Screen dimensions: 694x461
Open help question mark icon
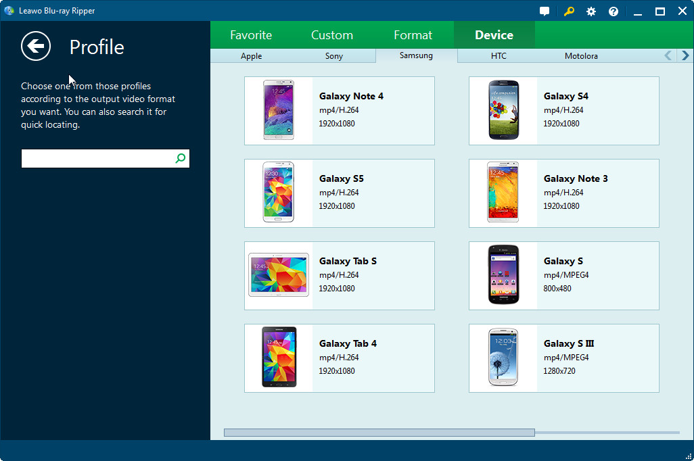click(614, 11)
